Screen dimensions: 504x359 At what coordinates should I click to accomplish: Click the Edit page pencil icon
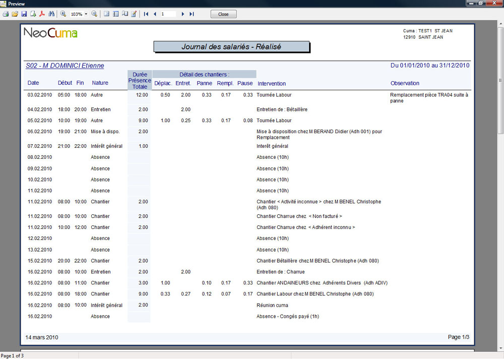134,14
